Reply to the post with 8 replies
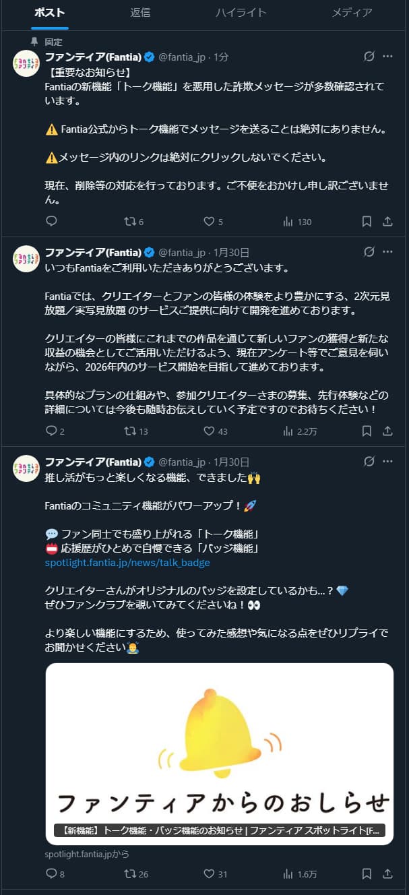This screenshot has height=895, width=409. click(51, 873)
